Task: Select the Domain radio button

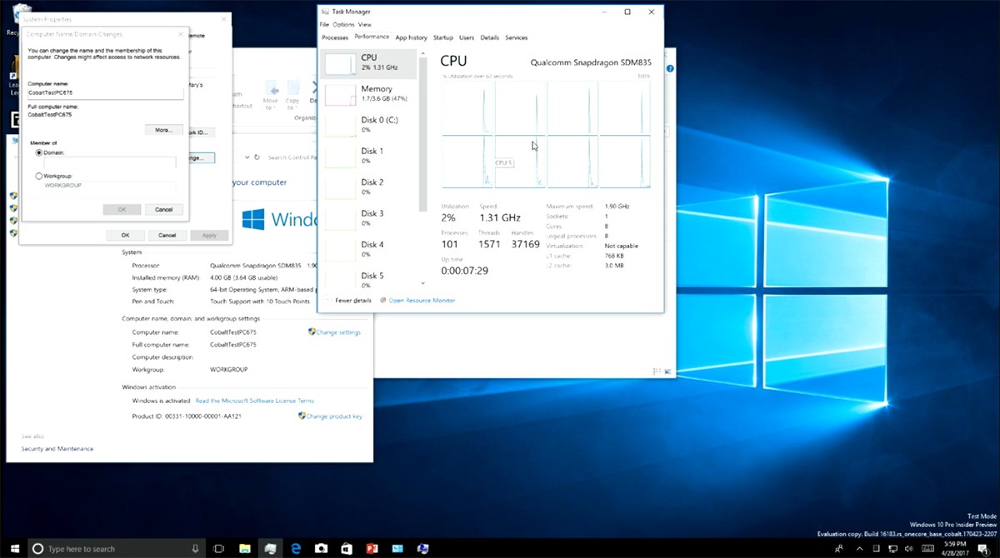Action: (39, 153)
